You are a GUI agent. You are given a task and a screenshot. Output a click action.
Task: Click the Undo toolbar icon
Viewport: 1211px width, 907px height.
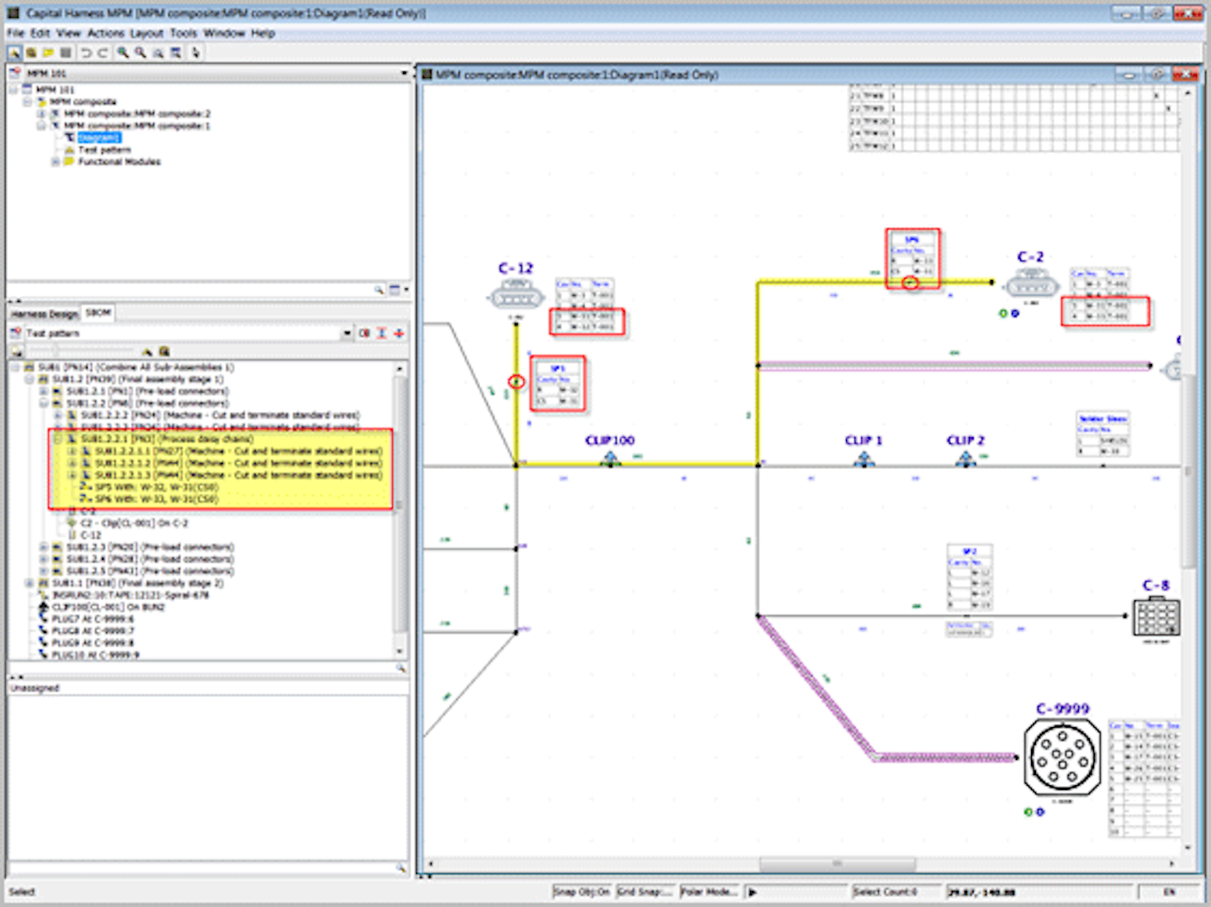tap(86, 52)
